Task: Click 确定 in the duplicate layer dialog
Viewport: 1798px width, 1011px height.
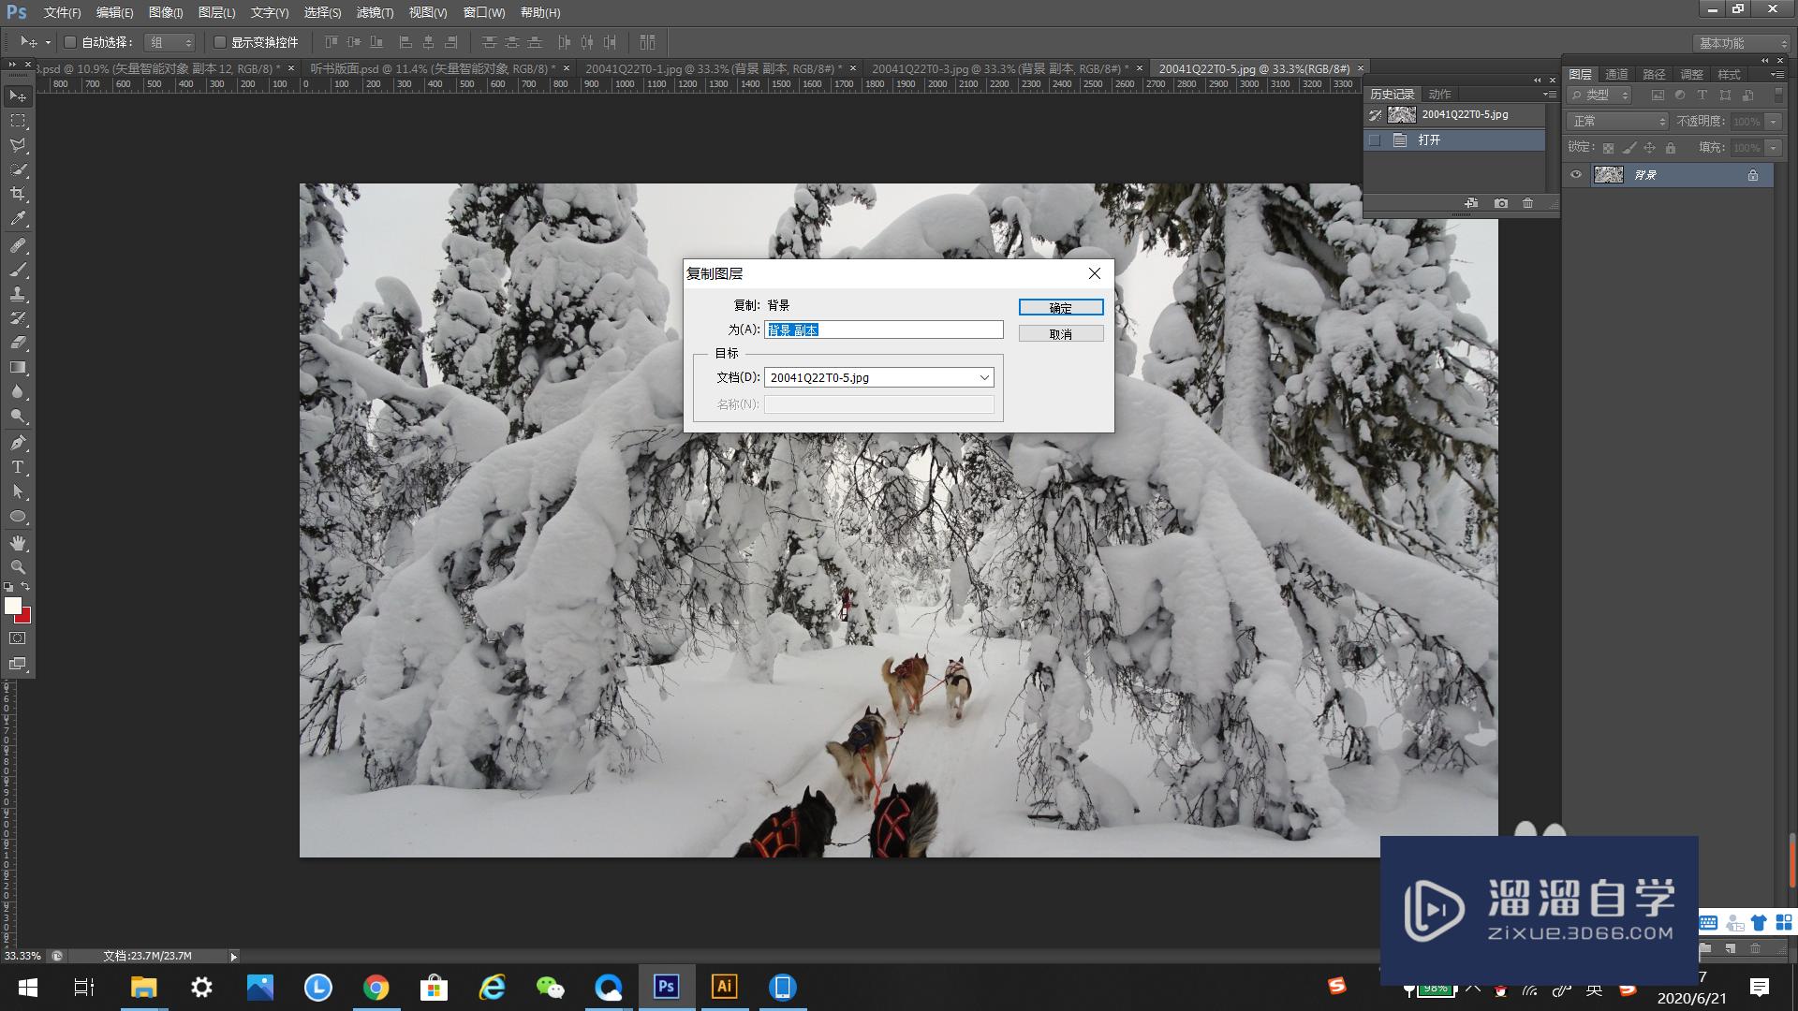Action: (1060, 308)
